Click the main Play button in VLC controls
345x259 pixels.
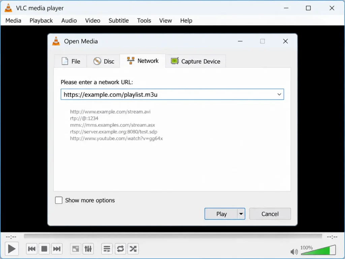point(11,249)
